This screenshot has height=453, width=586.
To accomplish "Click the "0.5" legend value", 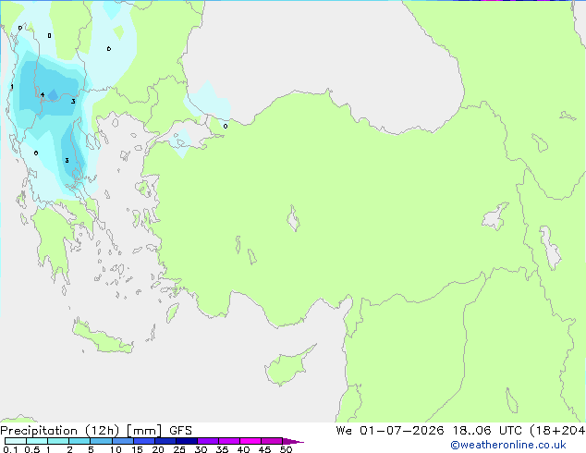I will tap(32, 449).
